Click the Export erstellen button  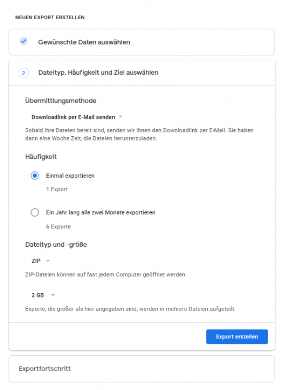(x=237, y=336)
